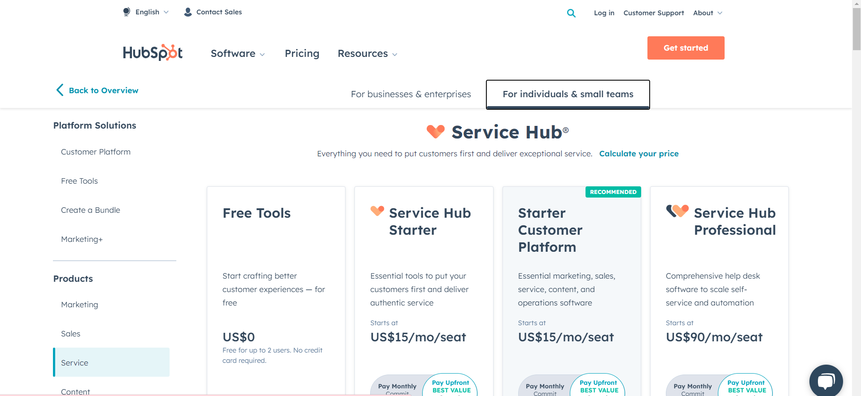Switch to For individuals & small teams tab
The width and height of the screenshot is (861, 396).
[x=568, y=94]
